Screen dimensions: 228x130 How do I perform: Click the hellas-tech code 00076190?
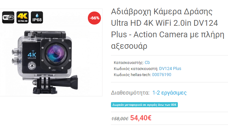tap(161, 75)
